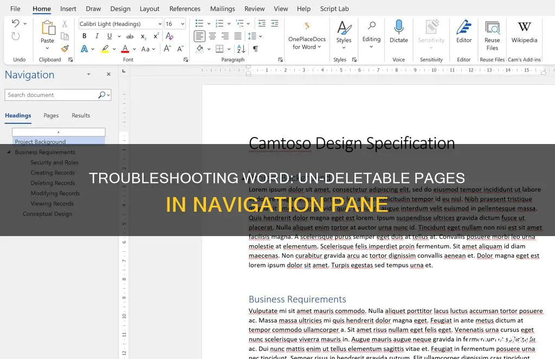Open bullets list dropdown arrow
This screenshot has height=359, width=555.
pos(209,24)
